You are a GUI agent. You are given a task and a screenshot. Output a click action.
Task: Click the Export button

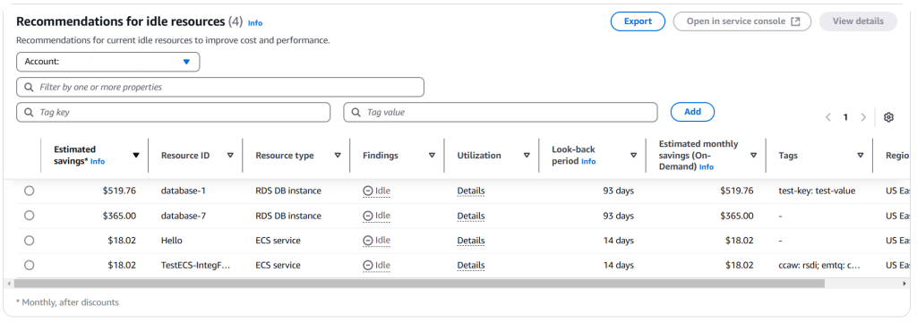[638, 21]
